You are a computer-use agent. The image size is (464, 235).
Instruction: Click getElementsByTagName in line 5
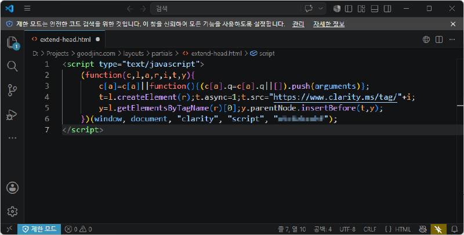163,108
